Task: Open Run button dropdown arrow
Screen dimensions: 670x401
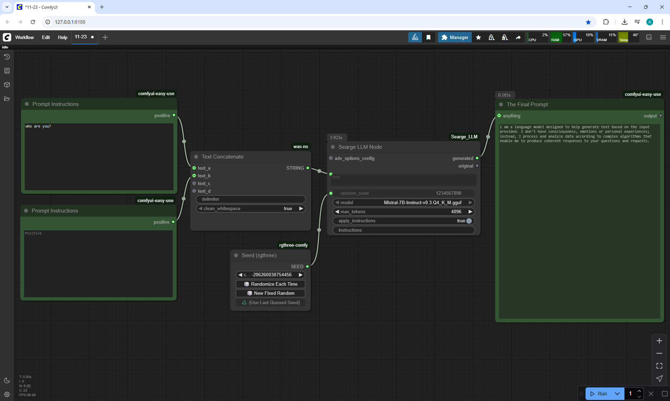Action: (617, 394)
